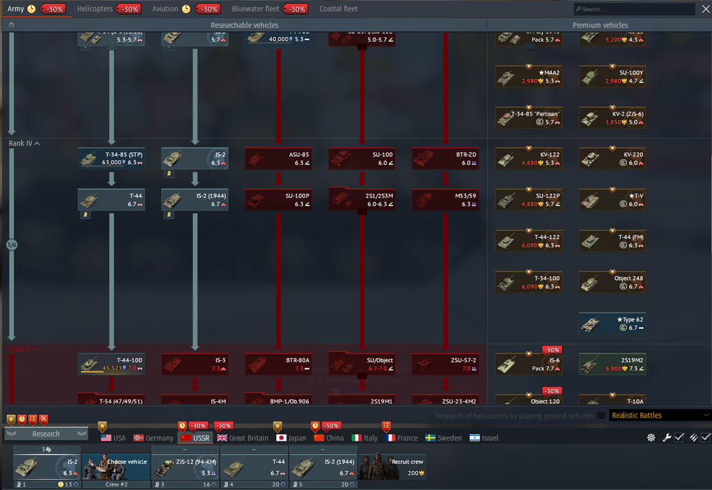Click the crew slot icon under IS-2 (1944) card
The height and width of the screenshot is (490, 712).
[x=169, y=215]
